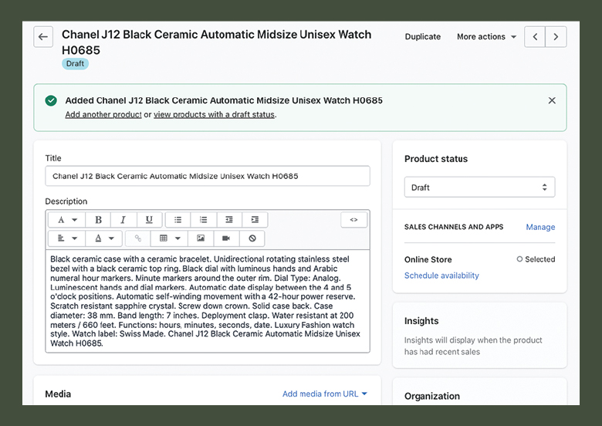
Task: Show HTML code view of description
Action: (353, 220)
